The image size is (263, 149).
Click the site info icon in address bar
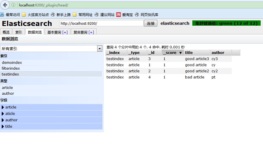[13, 5]
